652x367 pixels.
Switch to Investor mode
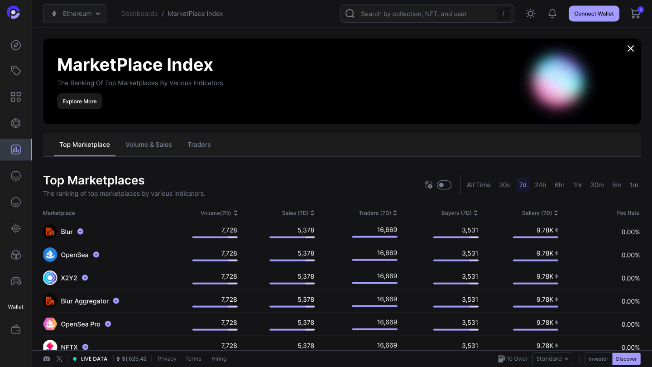click(x=599, y=359)
